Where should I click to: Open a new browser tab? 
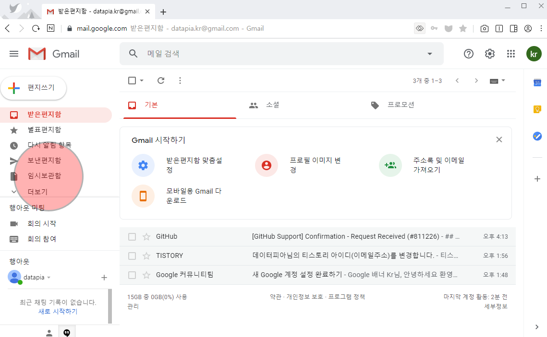pos(163,12)
